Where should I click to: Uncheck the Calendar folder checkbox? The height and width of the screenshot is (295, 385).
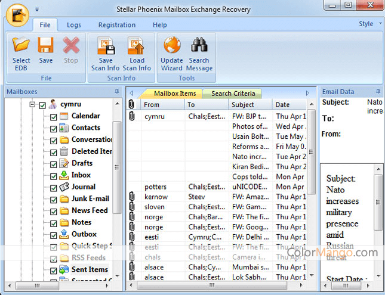coord(53,116)
